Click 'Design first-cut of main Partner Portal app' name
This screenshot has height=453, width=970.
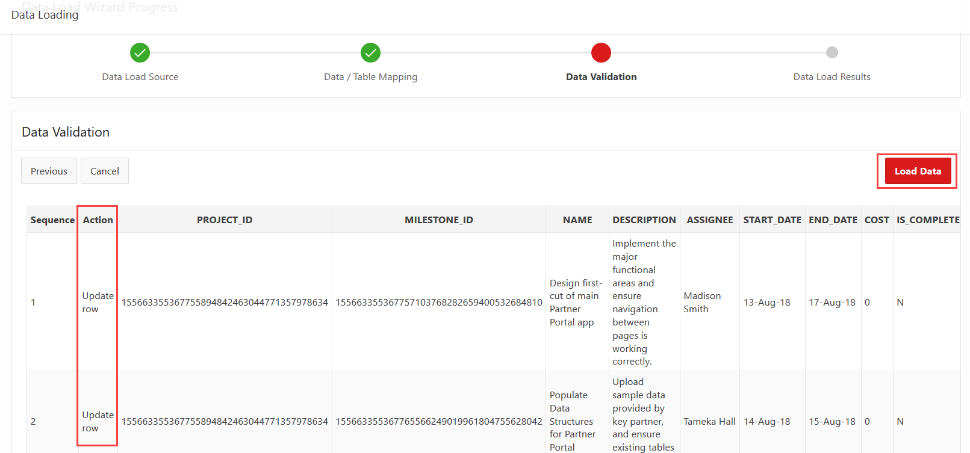coord(576,303)
